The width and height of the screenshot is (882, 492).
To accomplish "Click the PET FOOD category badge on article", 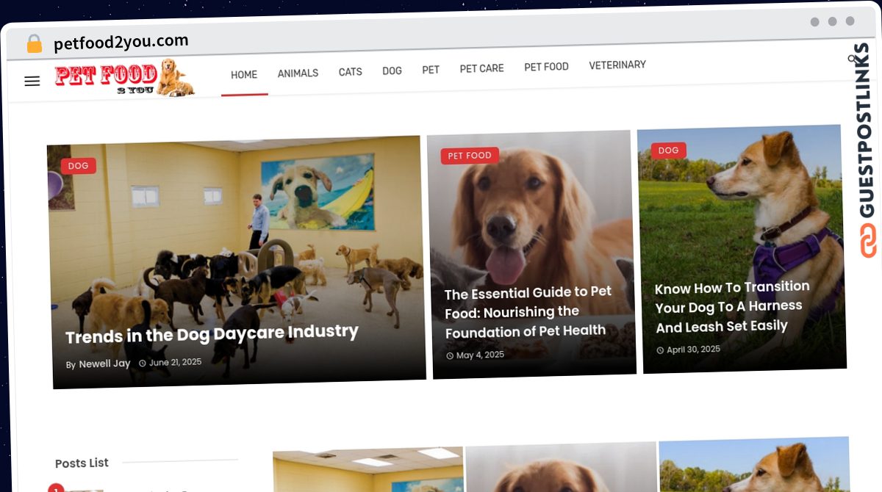I will pos(470,156).
